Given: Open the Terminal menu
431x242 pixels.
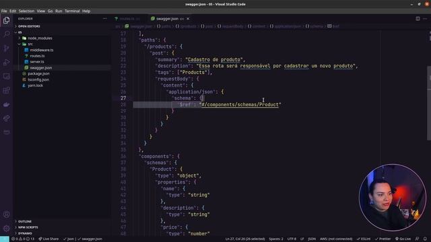Looking at the screenshot, I should pyautogui.click(x=72, y=11).
